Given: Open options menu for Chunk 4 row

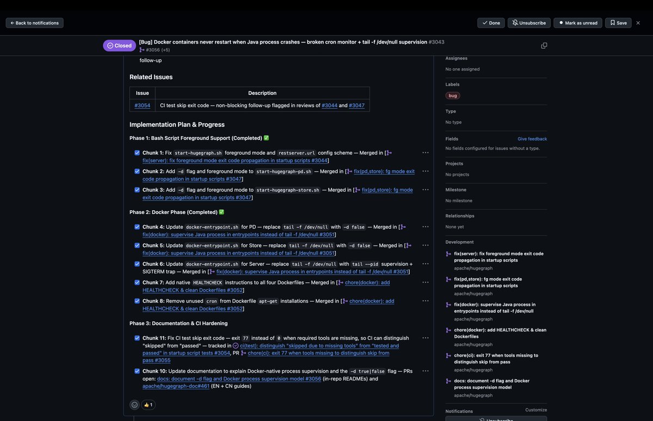Looking at the screenshot, I should [x=425, y=227].
